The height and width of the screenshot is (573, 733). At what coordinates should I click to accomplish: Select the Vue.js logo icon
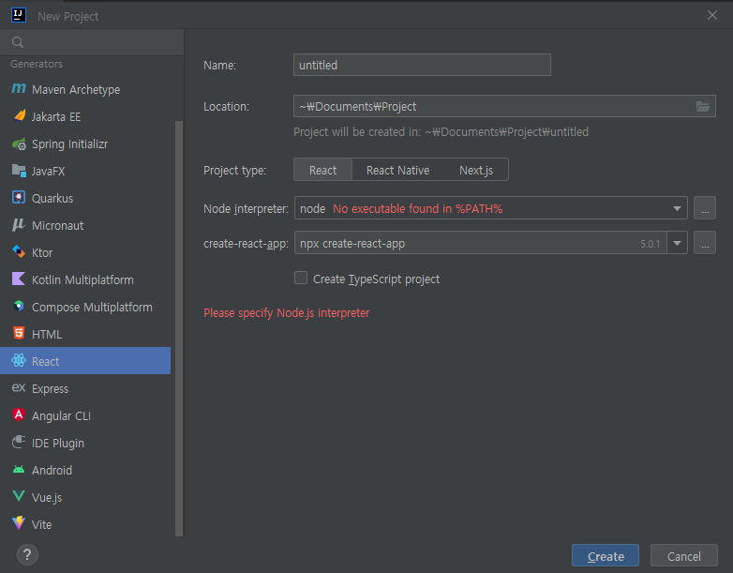[x=19, y=496]
